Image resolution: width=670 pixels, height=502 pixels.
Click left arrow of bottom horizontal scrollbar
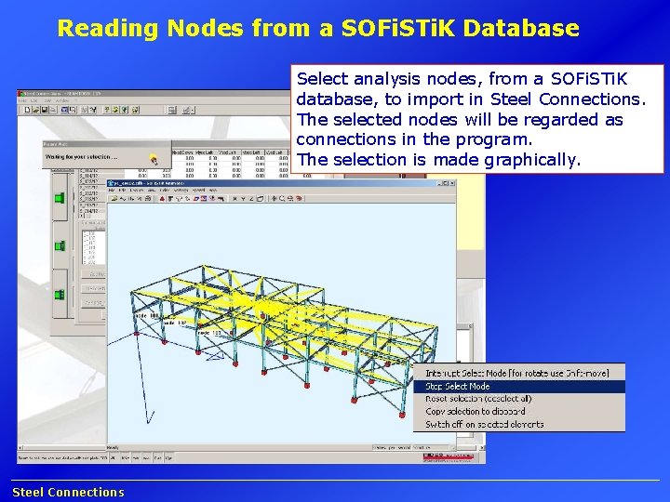pos(20,448)
